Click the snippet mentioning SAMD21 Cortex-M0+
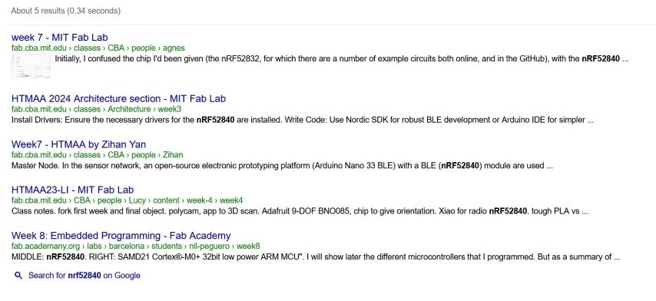Viewport: 656px width, 301px height. click(316, 257)
